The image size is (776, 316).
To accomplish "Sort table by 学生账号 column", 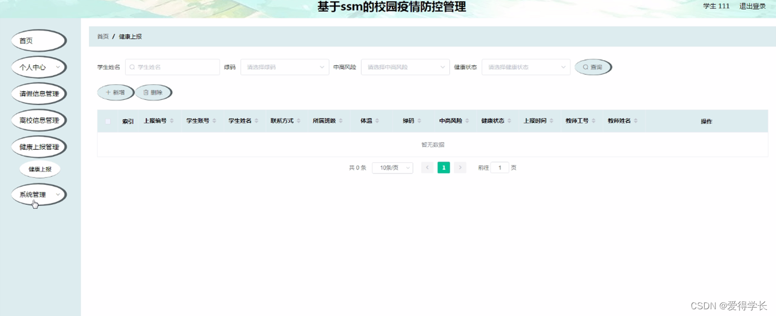I will [214, 121].
